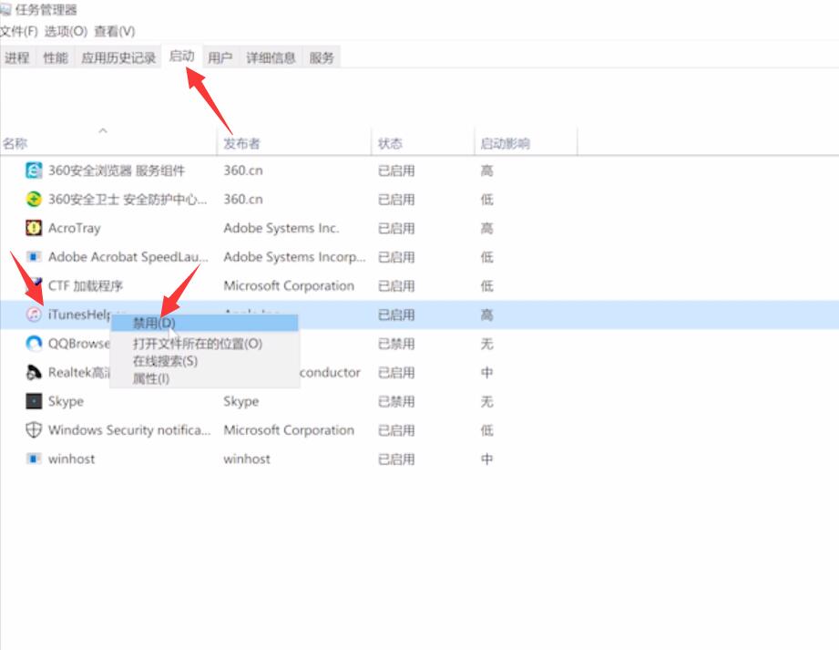The width and height of the screenshot is (839, 650).
Task: Click the Skype row icon
Action: click(34, 401)
